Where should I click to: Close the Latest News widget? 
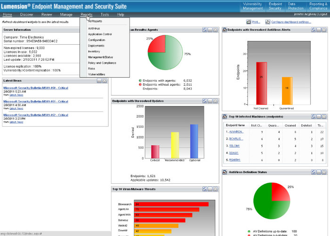pos(105,81)
